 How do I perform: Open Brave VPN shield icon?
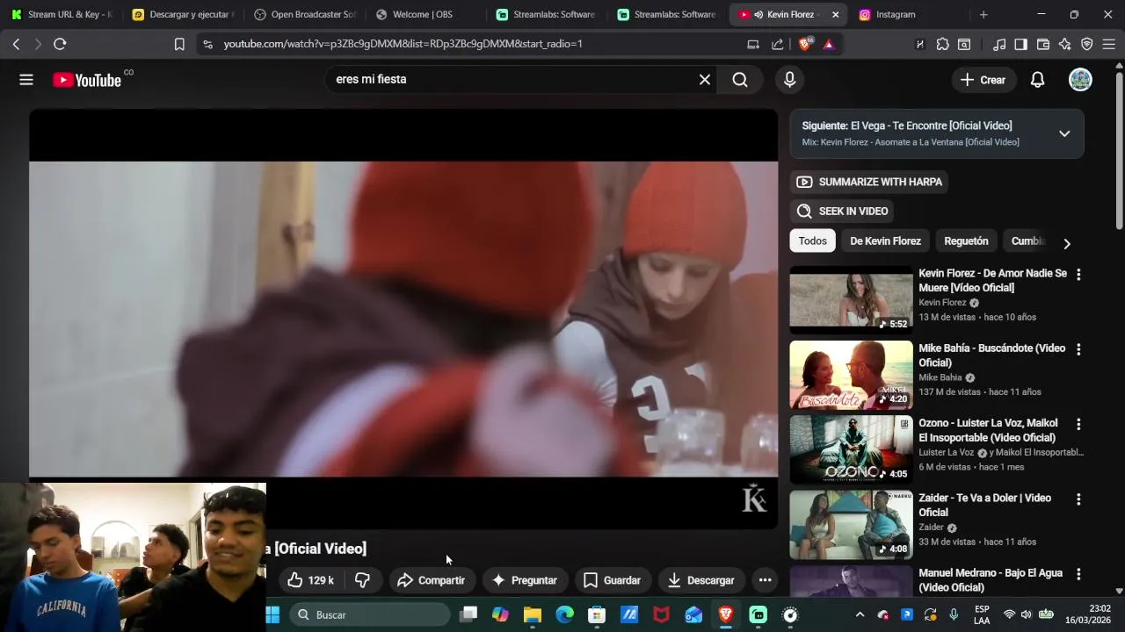point(1087,44)
